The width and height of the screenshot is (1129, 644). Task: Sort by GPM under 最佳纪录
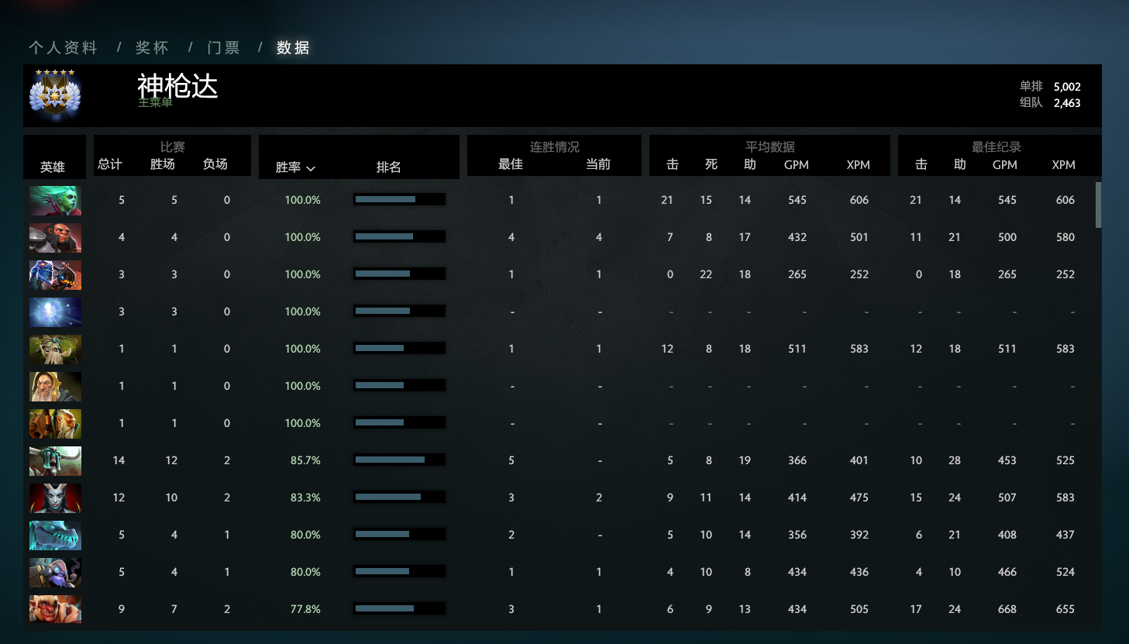[1005, 164]
